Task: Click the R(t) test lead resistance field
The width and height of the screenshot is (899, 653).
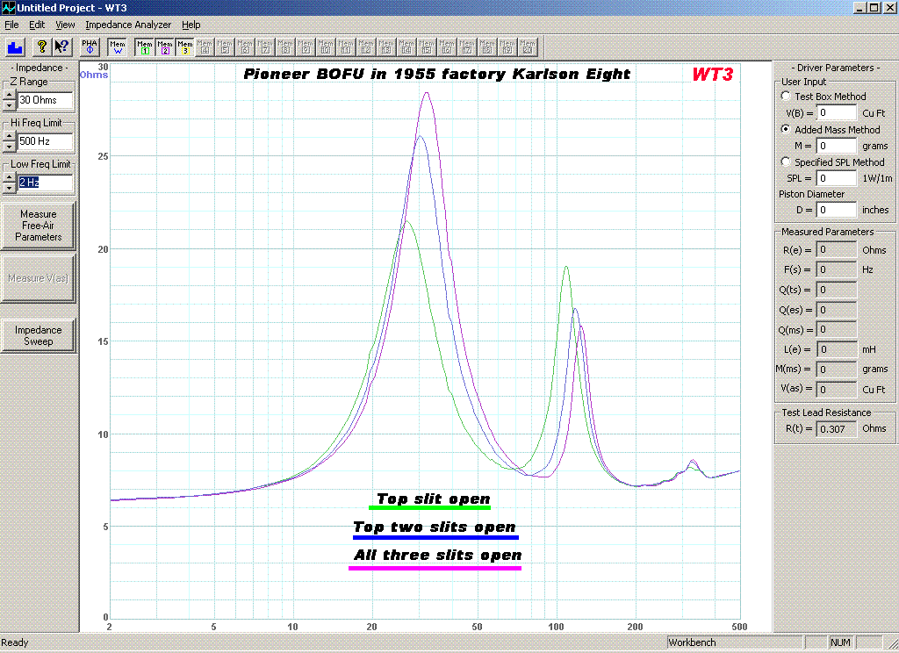Action: pyautogui.click(x=837, y=429)
